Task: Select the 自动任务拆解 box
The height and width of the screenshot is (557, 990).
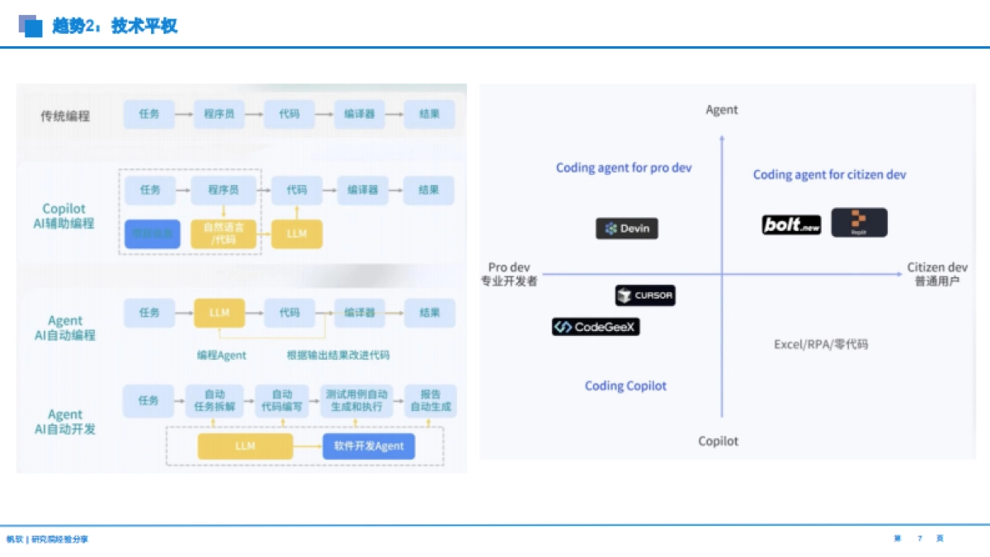Action: point(214,401)
